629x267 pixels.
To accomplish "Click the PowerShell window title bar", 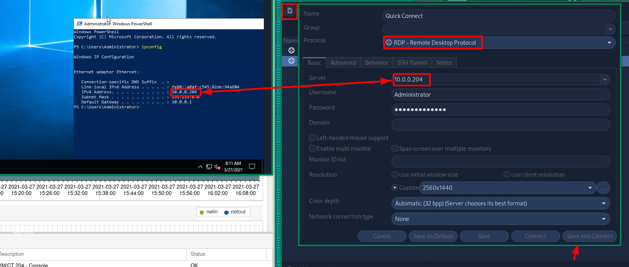I will pyautogui.click(x=169, y=24).
